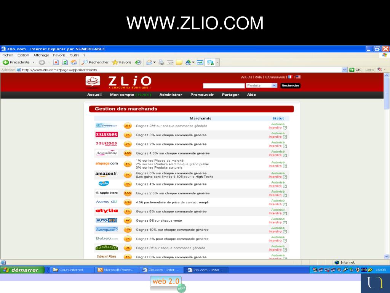Click the Apple Store merchant logo
Image resolution: width=390 pixels, height=293 pixels.
coord(107,193)
